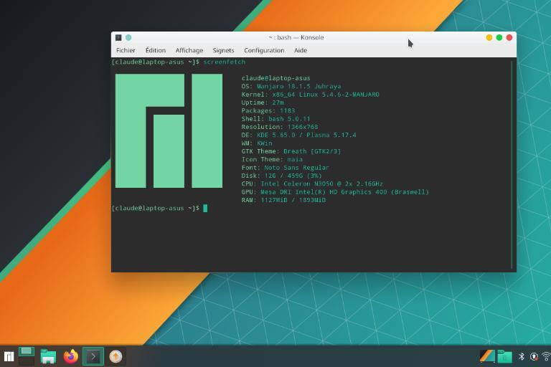Open the Configuration menu

pos(264,50)
